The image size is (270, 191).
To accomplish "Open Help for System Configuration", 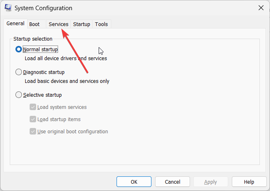I will point(249,182).
